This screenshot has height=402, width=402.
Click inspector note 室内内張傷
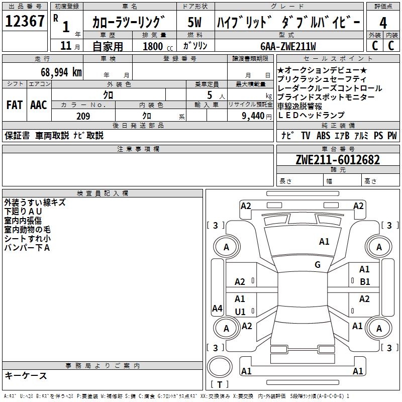tap(23, 220)
